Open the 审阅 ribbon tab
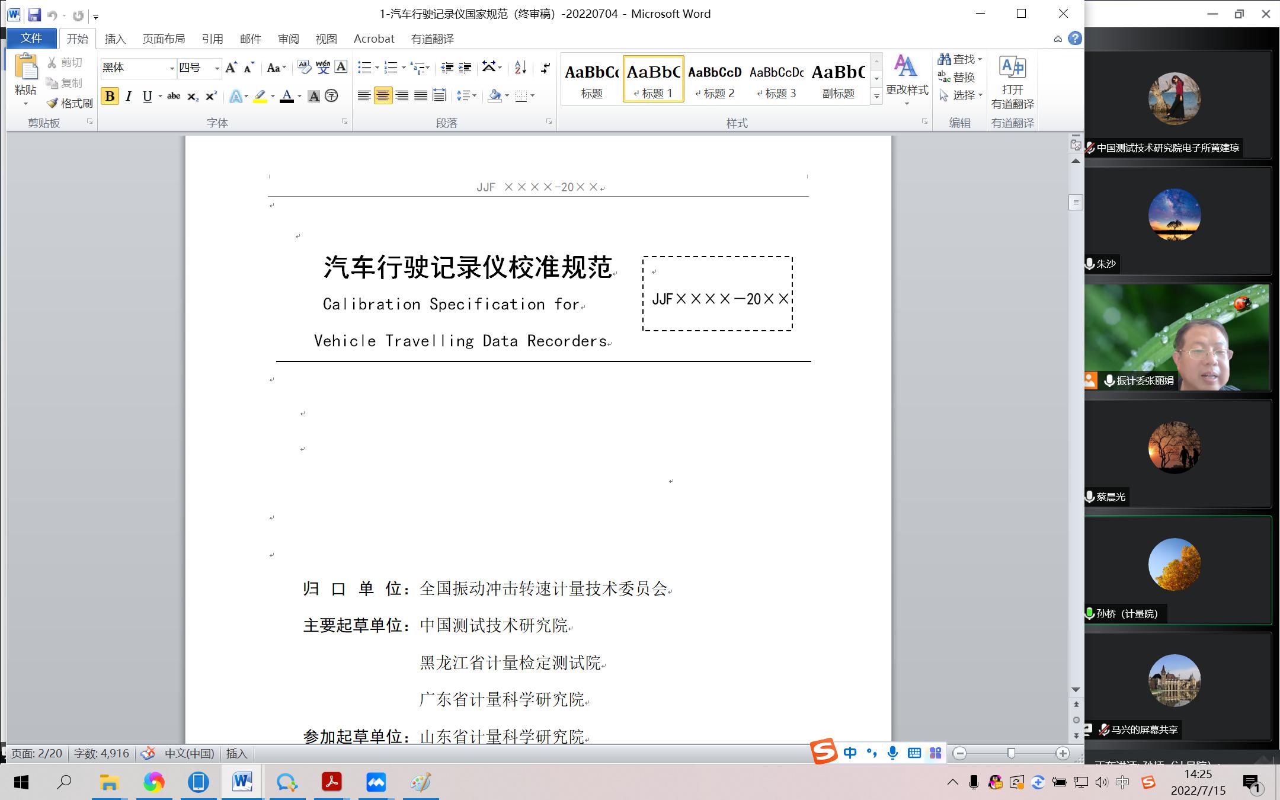 (x=288, y=39)
